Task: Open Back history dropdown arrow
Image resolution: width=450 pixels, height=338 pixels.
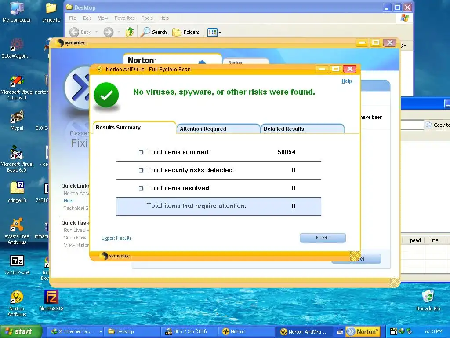Action: [x=97, y=32]
